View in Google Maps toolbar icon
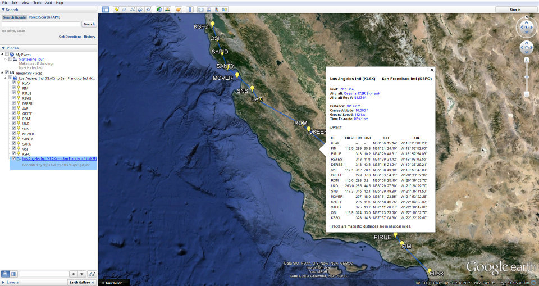539x286 pixels. click(x=225, y=10)
